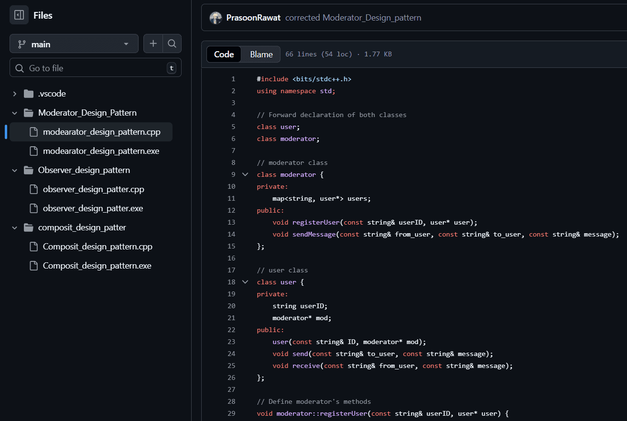This screenshot has width=627, height=421.
Task: Collapse the Moderator_Design_Pattern folder chevron
Action: 15,113
